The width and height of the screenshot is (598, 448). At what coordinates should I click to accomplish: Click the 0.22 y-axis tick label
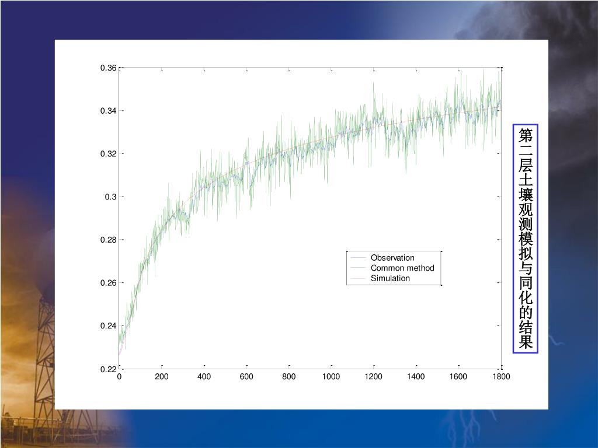tap(108, 369)
